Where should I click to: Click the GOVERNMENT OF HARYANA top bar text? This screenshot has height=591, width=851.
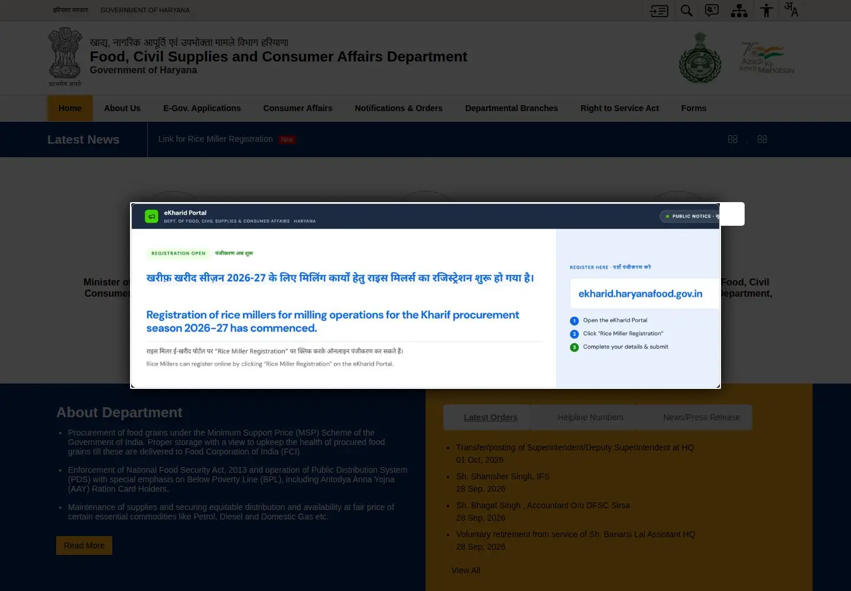145,10
